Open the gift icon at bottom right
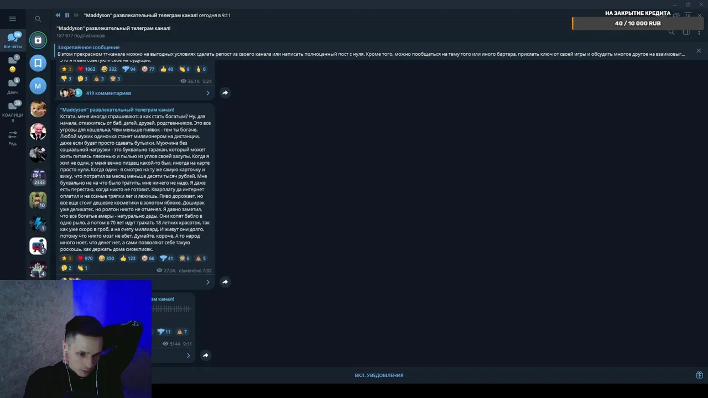The height and width of the screenshot is (398, 708). pyautogui.click(x=699, y=375)
